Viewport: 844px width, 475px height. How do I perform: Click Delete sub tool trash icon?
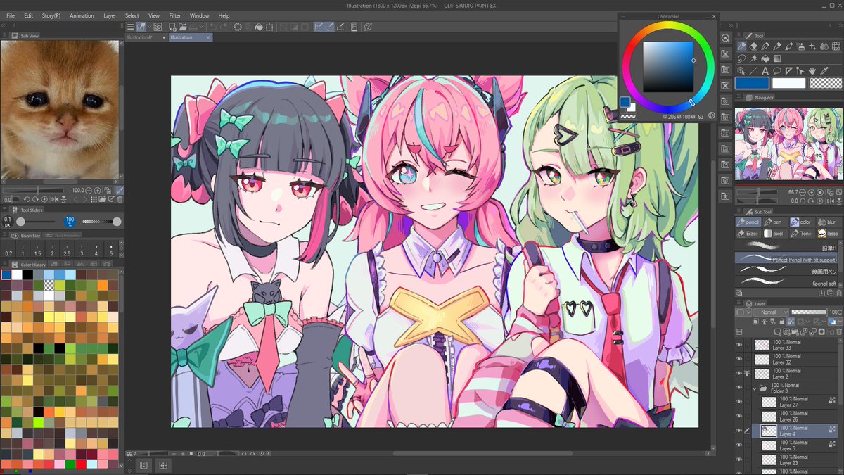tap(839, 293)
